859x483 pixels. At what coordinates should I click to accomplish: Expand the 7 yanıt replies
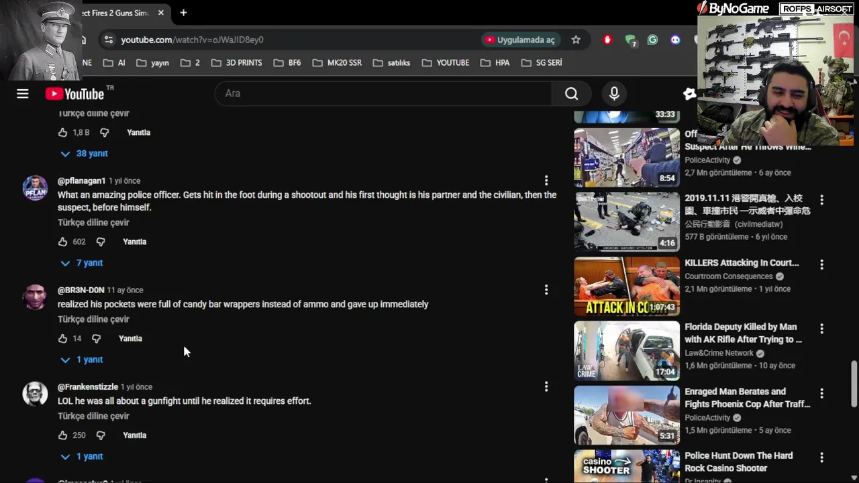point(82,263)
